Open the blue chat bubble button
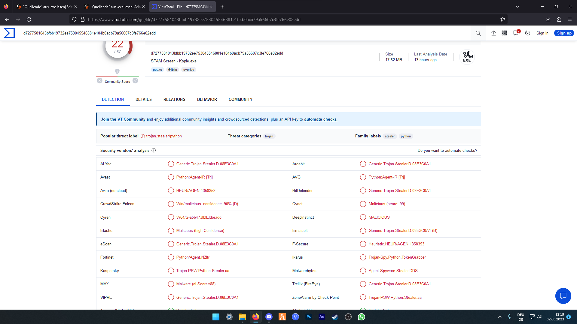Viewport: 577px width, 324px height. coord(563,296)
